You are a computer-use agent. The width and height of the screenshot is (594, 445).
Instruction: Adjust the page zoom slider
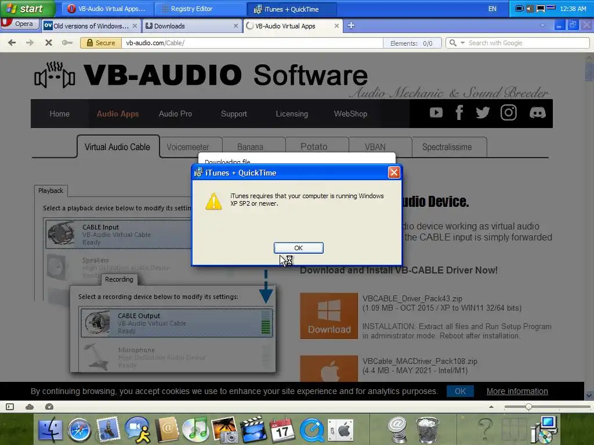point(528,407)
